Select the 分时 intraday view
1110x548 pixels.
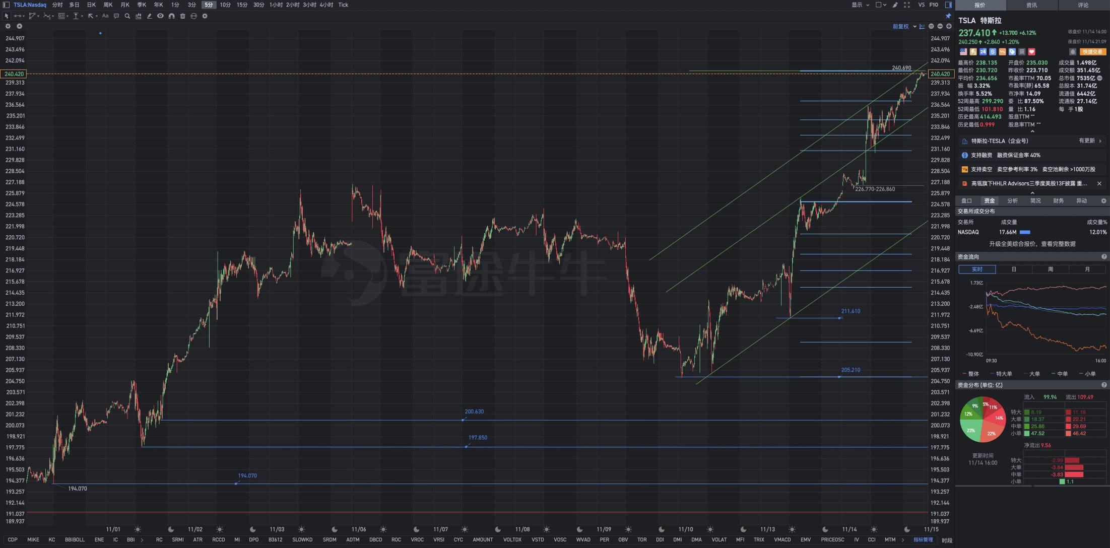pos(57,5)
